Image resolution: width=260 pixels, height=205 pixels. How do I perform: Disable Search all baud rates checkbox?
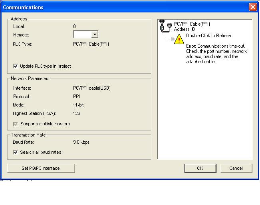click(x=16, y=152)
